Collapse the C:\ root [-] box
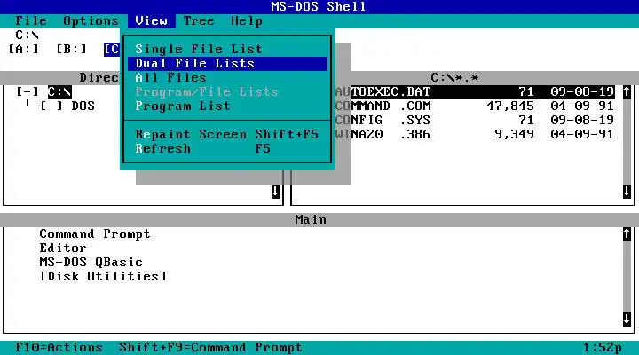The image size is (639, 355). click(28, 91)
